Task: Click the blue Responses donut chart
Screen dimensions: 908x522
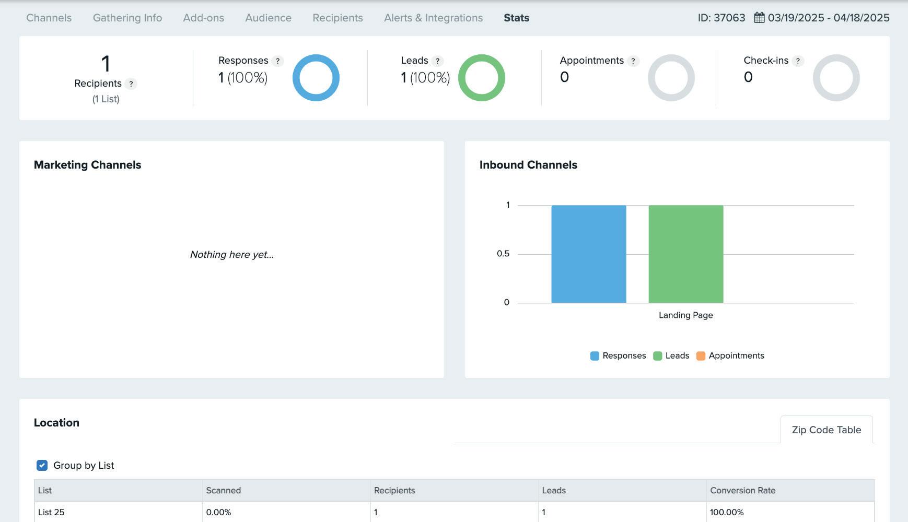Action: (316, 78)
